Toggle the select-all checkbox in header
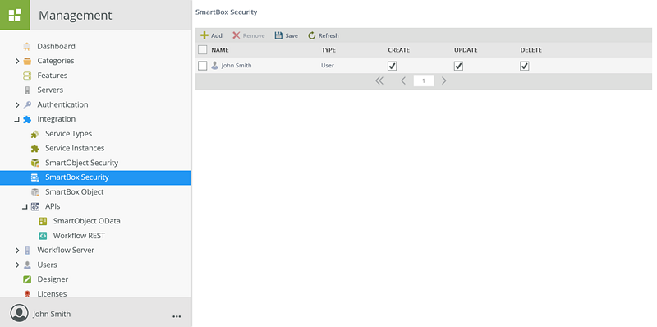The height and width of the screenshot is (327, 657). [202, 50]
